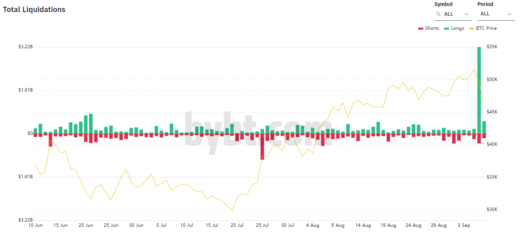The width and height of the screenshot is (519, 243).
Task: Click the 3 Sep date label
Action: click(464, 225)
